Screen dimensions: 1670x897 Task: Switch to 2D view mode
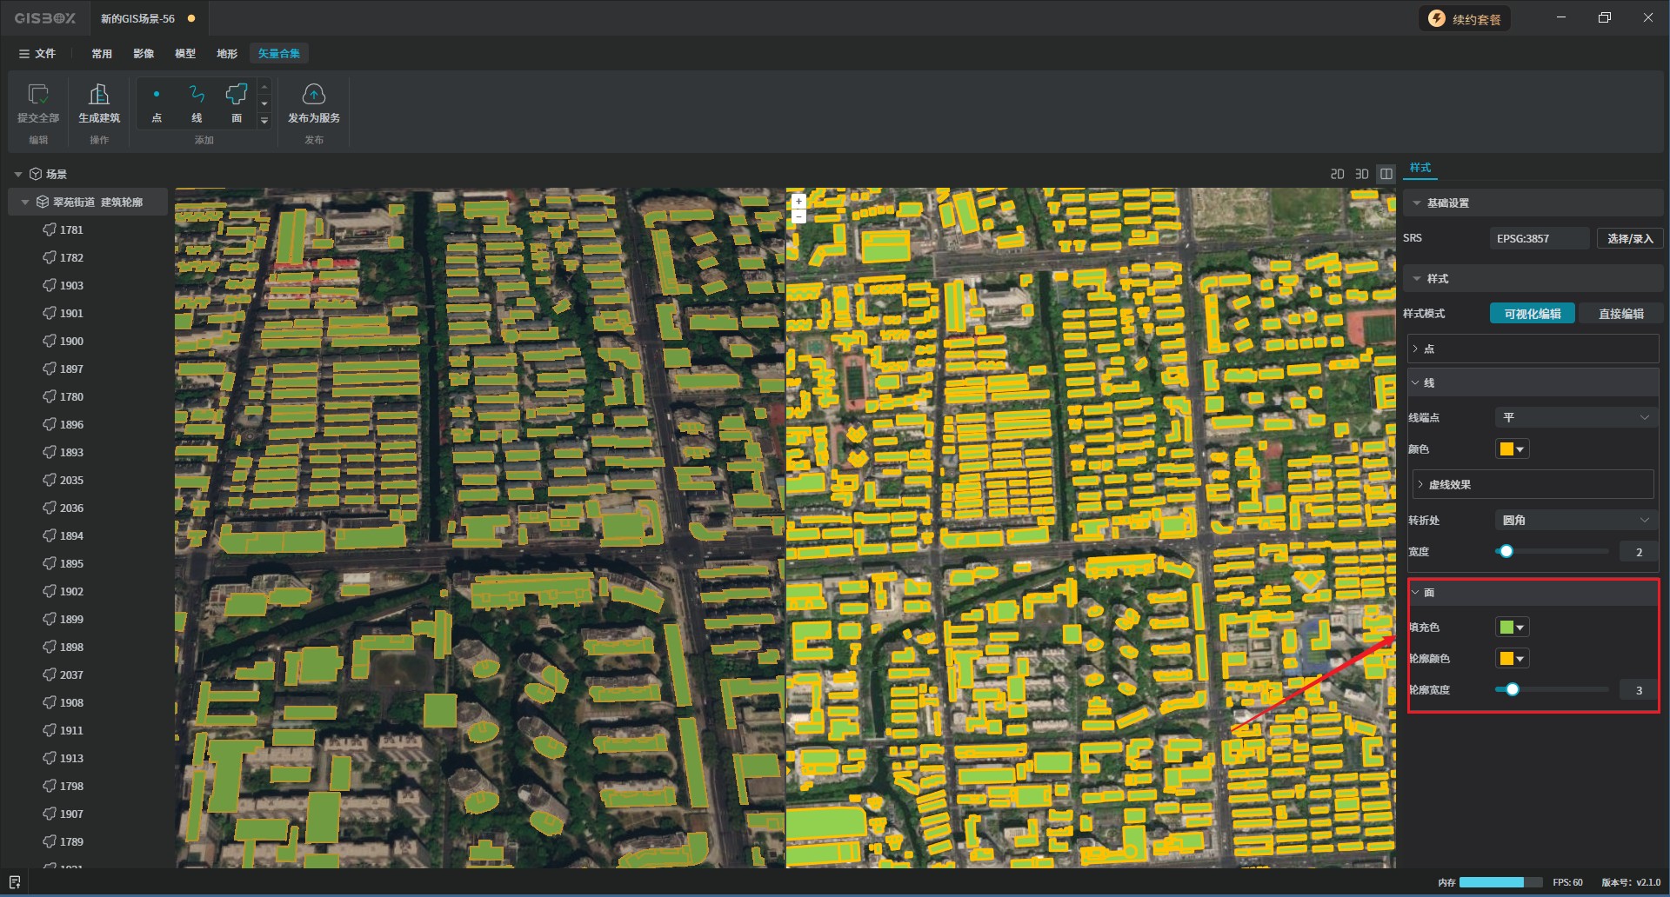(x=1337, y=175)
